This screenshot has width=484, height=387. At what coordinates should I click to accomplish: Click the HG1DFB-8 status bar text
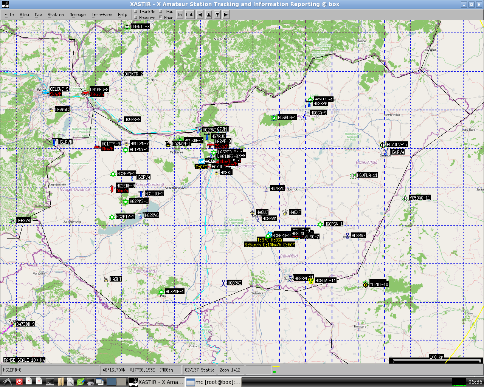(12, 370)
